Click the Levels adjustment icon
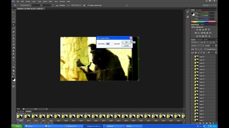 point(200,30)
